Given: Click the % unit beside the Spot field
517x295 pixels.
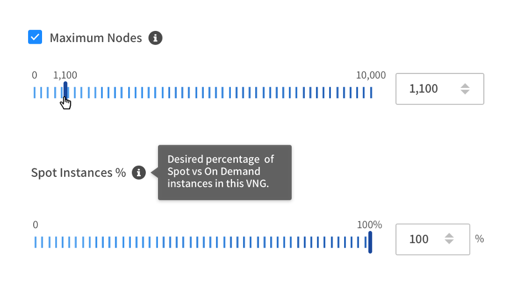Looking at the screenshot, I should [x=479, y=239].
